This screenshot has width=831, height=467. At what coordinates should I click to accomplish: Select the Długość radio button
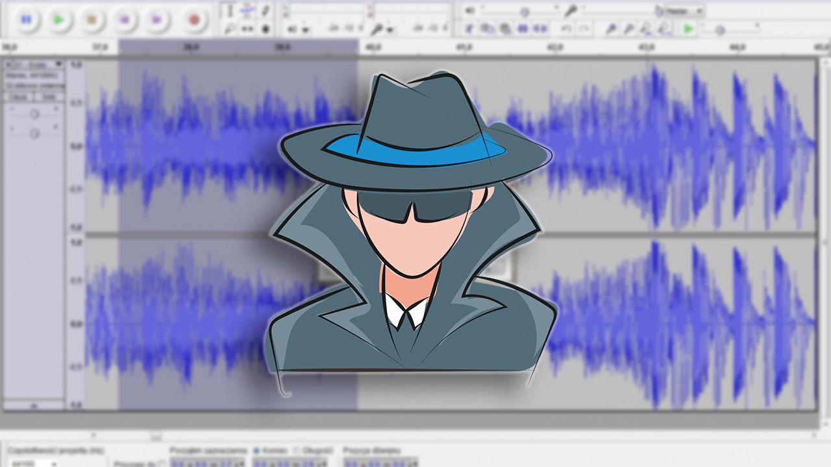pyautogui.click(x=297, y=450)
